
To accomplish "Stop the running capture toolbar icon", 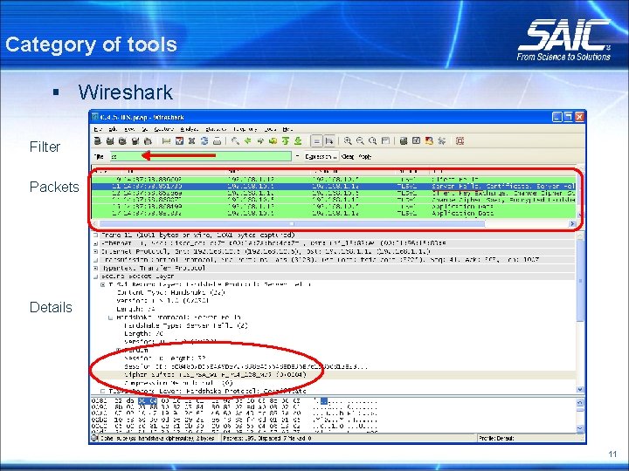I will 135,141.
